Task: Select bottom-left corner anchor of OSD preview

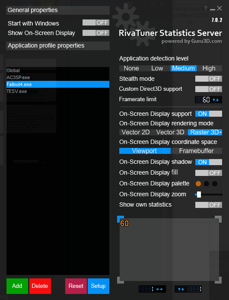Action: [121, 280]
